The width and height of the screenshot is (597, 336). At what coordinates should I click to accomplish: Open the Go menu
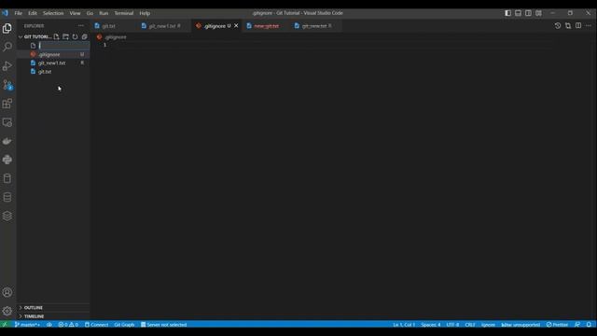(90, 13)
